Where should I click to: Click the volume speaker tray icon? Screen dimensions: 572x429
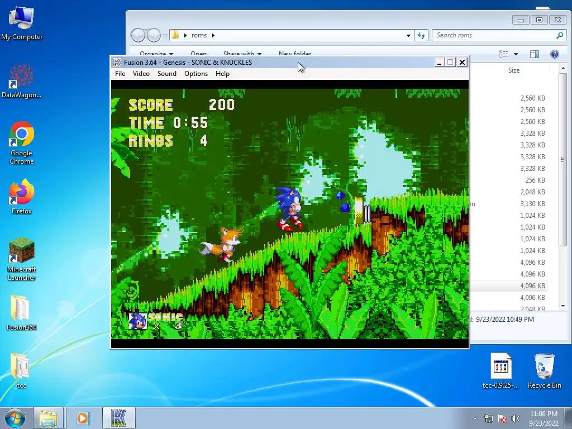coord(516,418)
